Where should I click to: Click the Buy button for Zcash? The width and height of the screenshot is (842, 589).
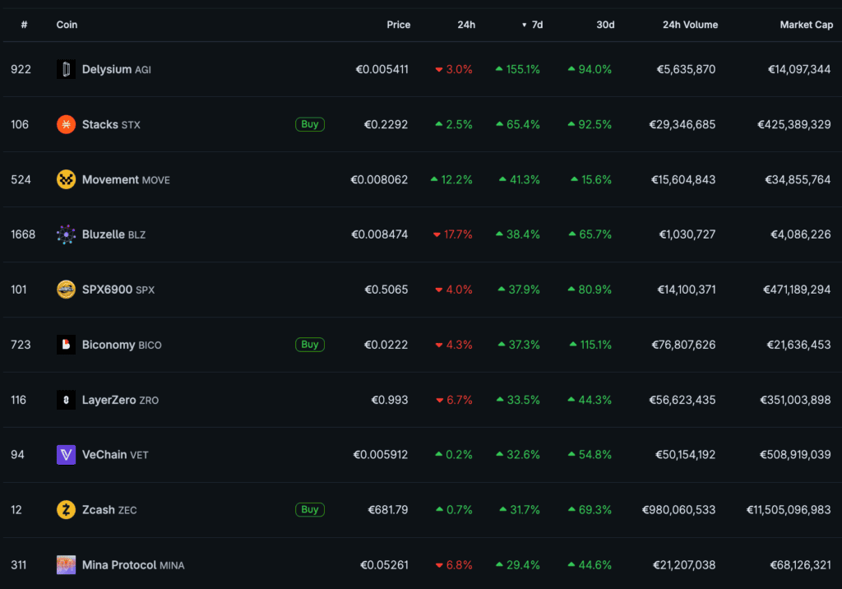(x=310, y=509)
